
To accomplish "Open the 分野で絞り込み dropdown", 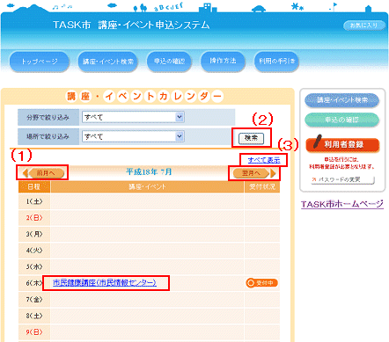I will click(133, 117).
